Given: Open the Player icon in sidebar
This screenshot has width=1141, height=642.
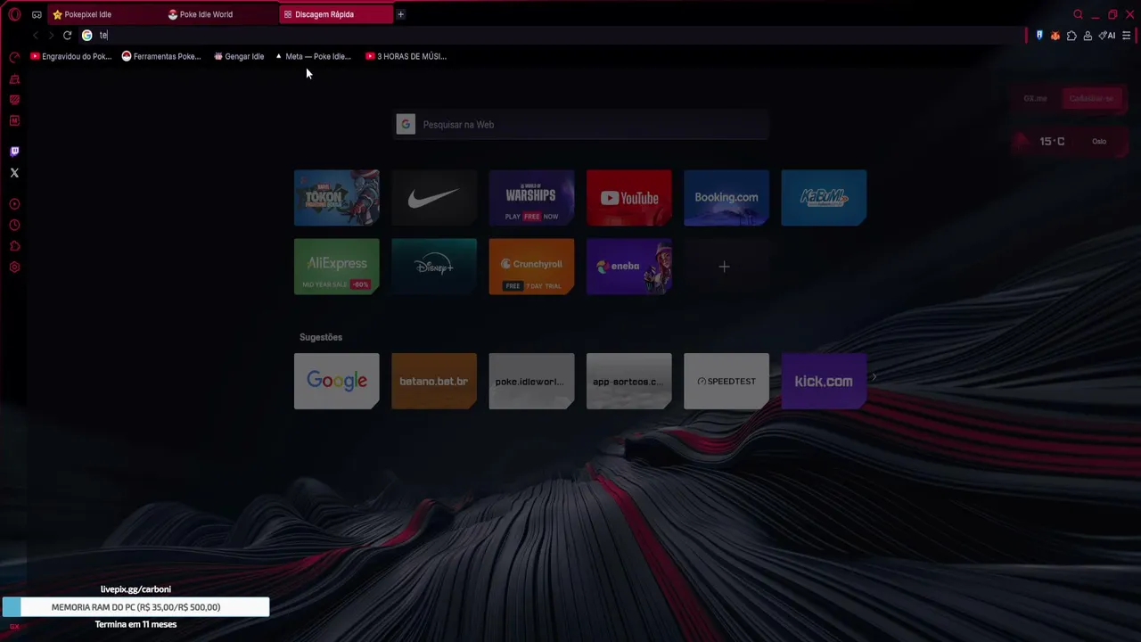Looking at the screenshot, I should click(x=14, y=204).
